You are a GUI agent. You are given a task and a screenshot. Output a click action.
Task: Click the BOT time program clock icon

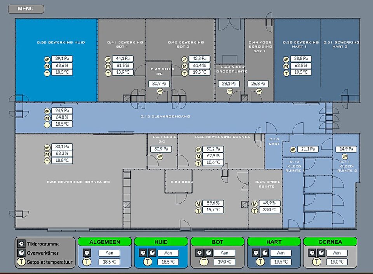[x=199, y=253]
